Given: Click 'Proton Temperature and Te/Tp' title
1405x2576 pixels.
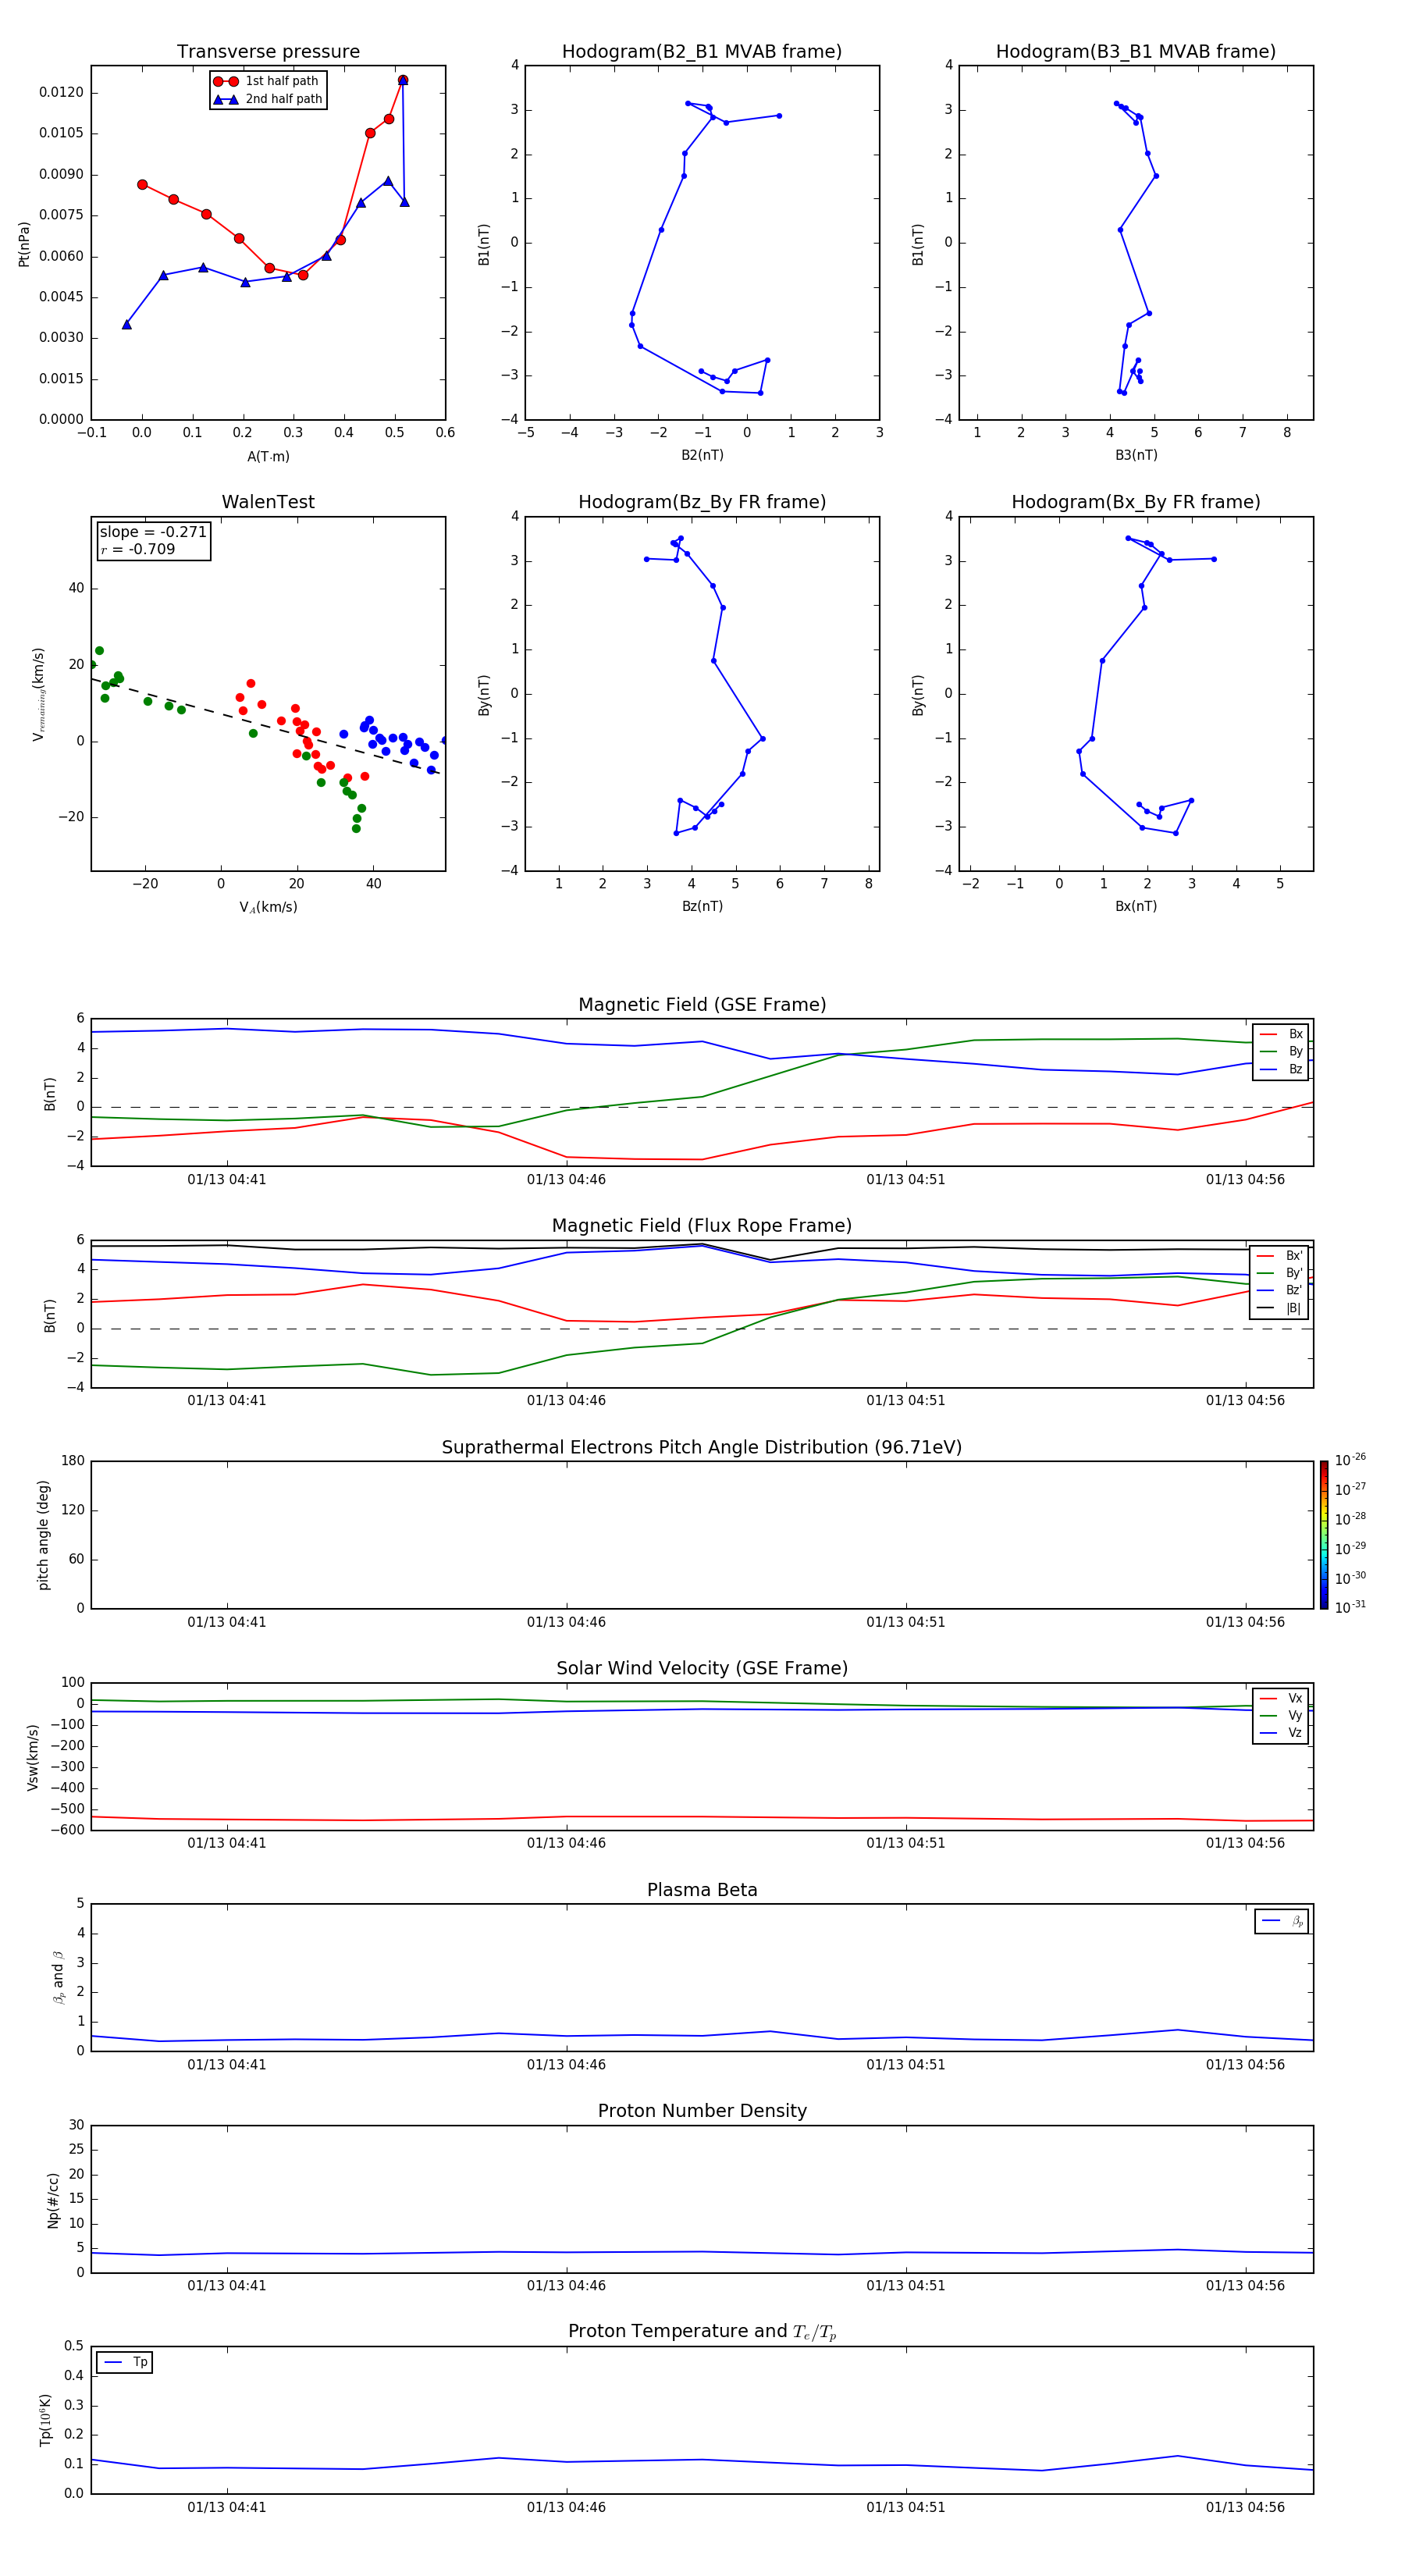Looking at the screenshot, I should coord(702,2332).
